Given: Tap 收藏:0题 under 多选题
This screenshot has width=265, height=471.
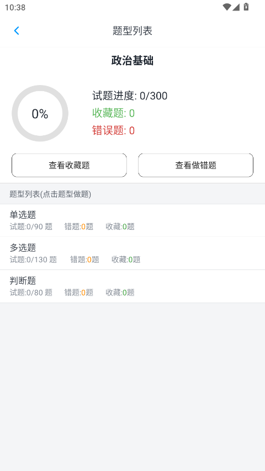Looking at the screenshot, I should coord(126,260).
